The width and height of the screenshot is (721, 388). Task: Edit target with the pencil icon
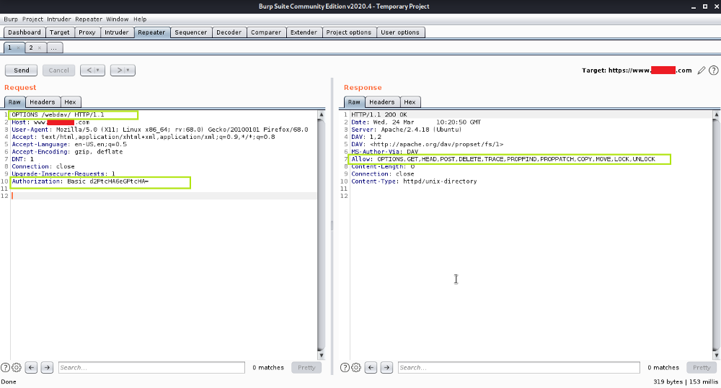coord(702,71)
